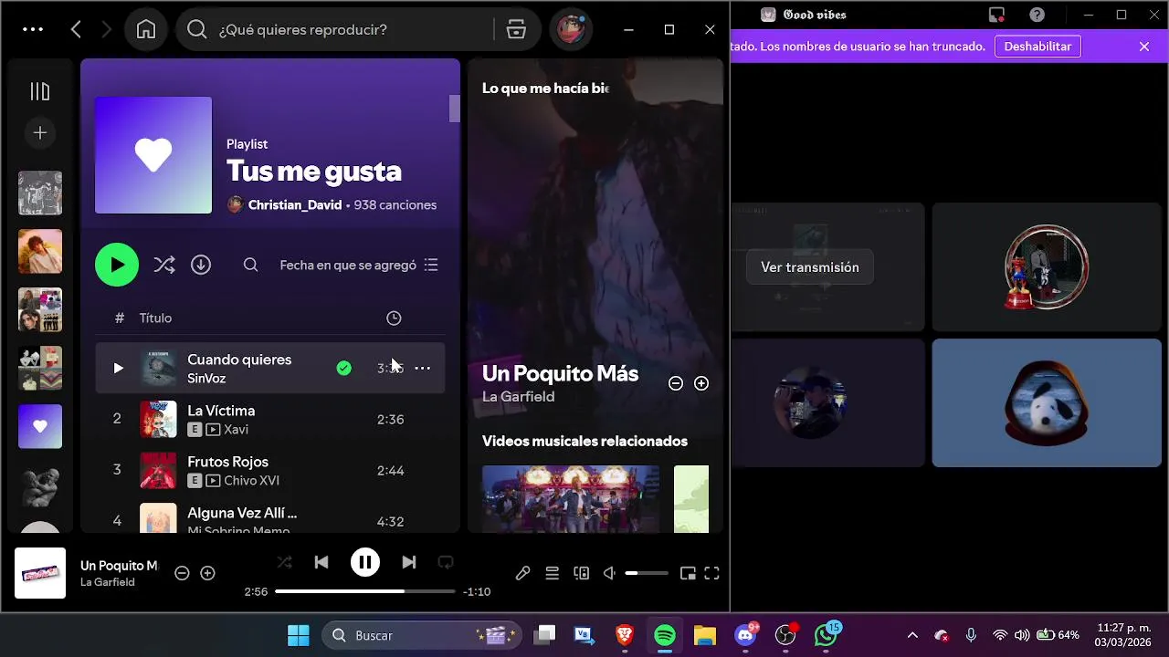
Task: Open Un Poquito Más title in Now Playing panel
Action: click(560, 373)
